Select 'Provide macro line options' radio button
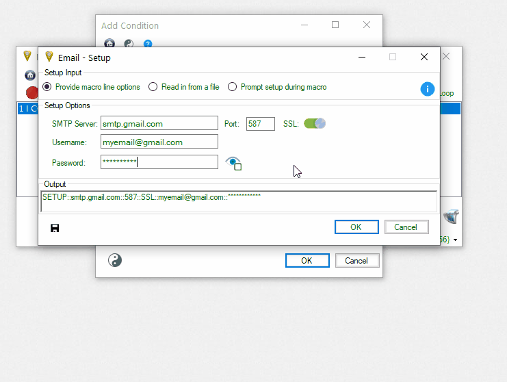Image resolution: width=507 pixels, height=382 pixels. (x=47, y=87)
